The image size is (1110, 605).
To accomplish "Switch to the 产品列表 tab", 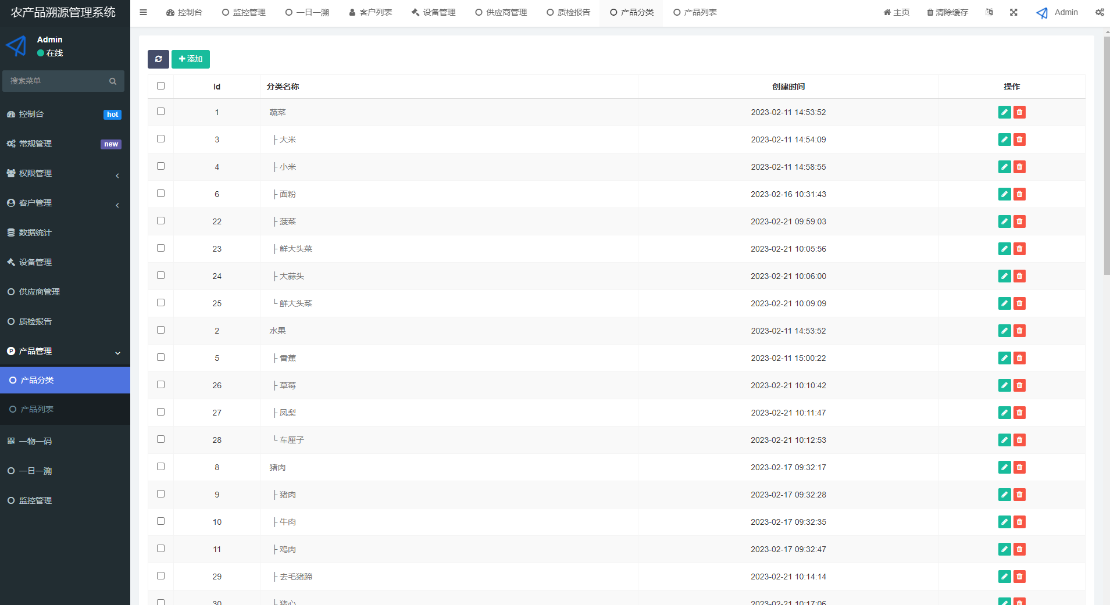I will (695, 12).
